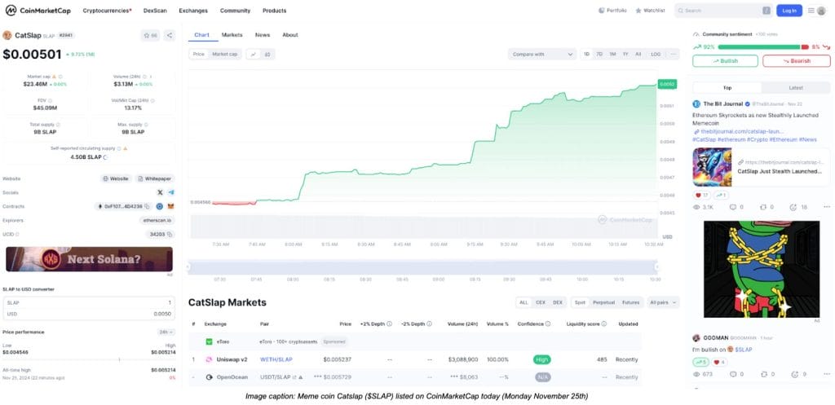Open the Telegram social link
The height and width of the screenshot is (405, 835).
coord(171,192)
